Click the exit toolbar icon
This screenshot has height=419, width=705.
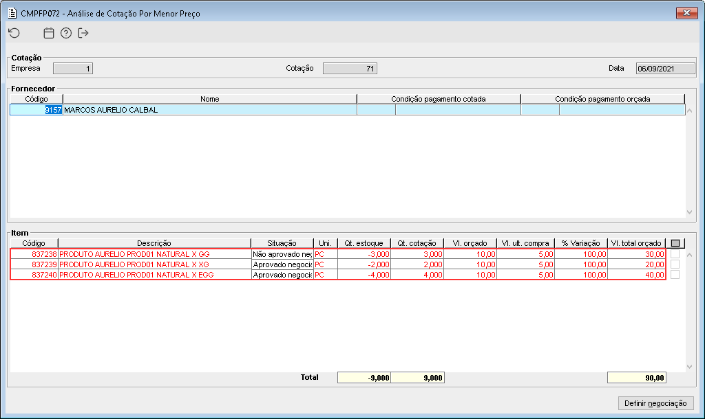tap(83, 33)
